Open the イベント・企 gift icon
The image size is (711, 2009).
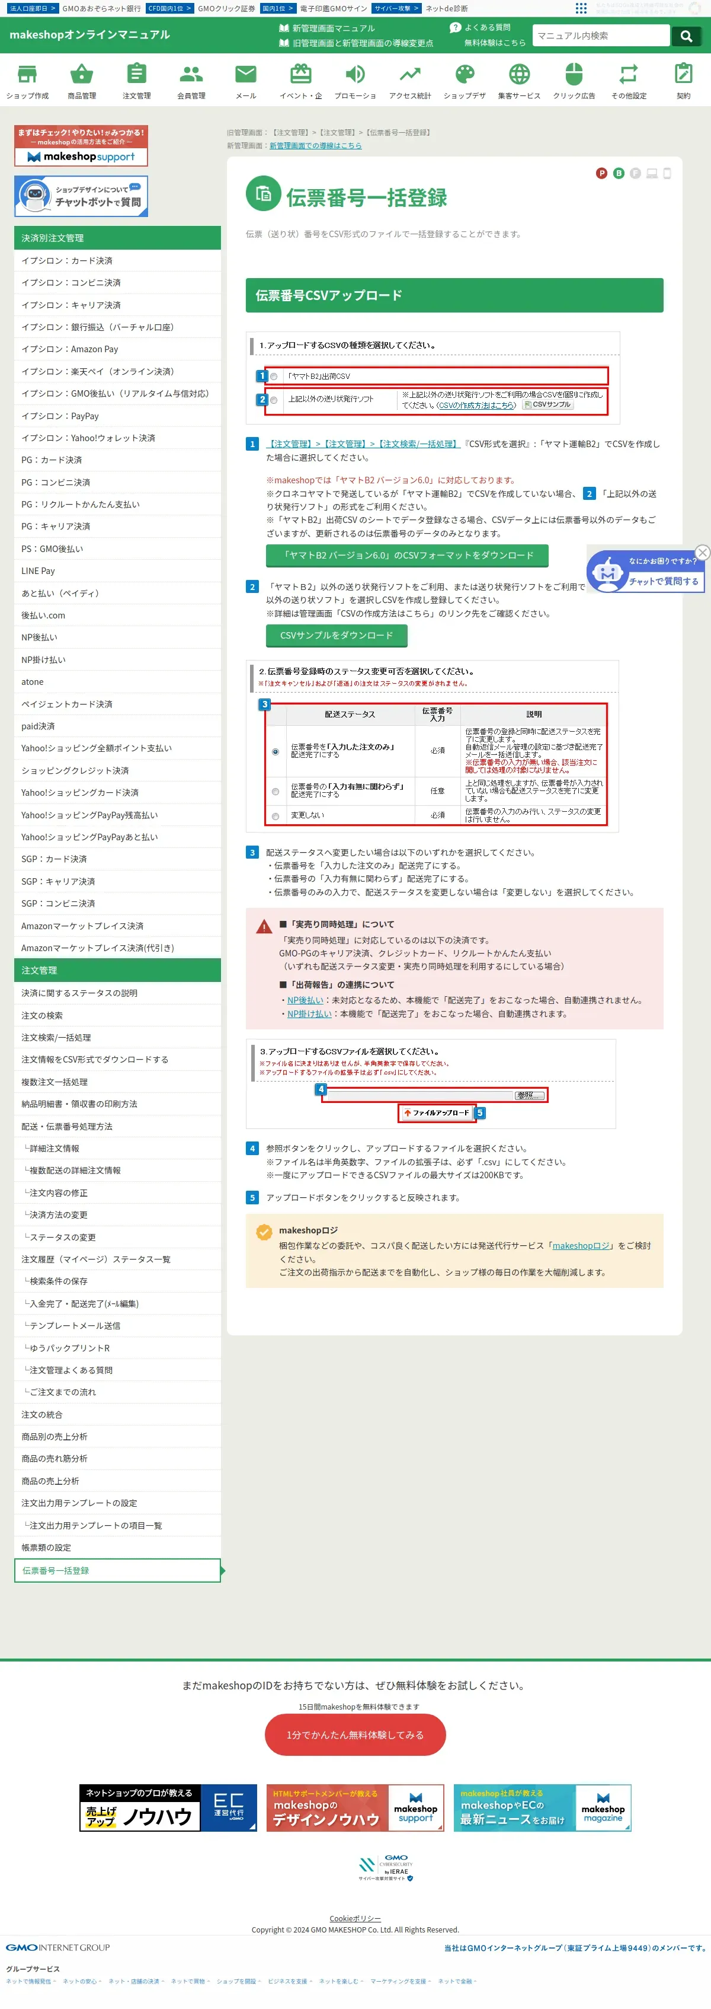pyautogui.click(x=300, y=74)
